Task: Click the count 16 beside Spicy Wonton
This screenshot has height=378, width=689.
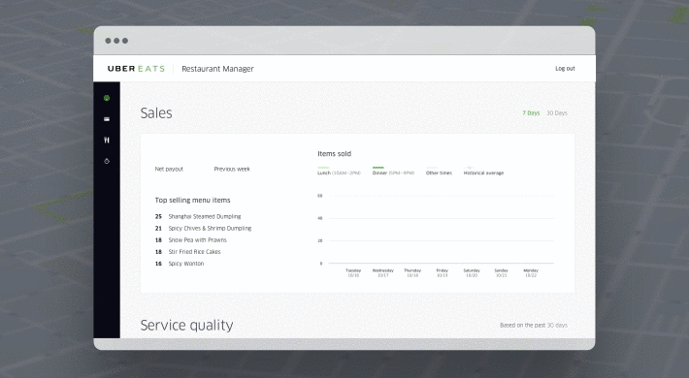Action: [x=158, y=264]
